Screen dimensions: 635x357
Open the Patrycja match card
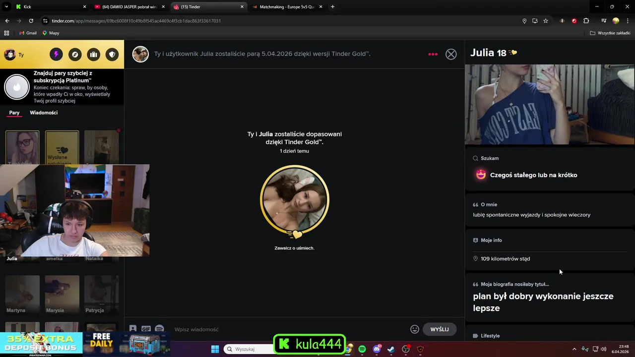click(101, 294)
